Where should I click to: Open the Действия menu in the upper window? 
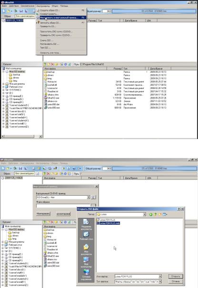coord(14,6)
